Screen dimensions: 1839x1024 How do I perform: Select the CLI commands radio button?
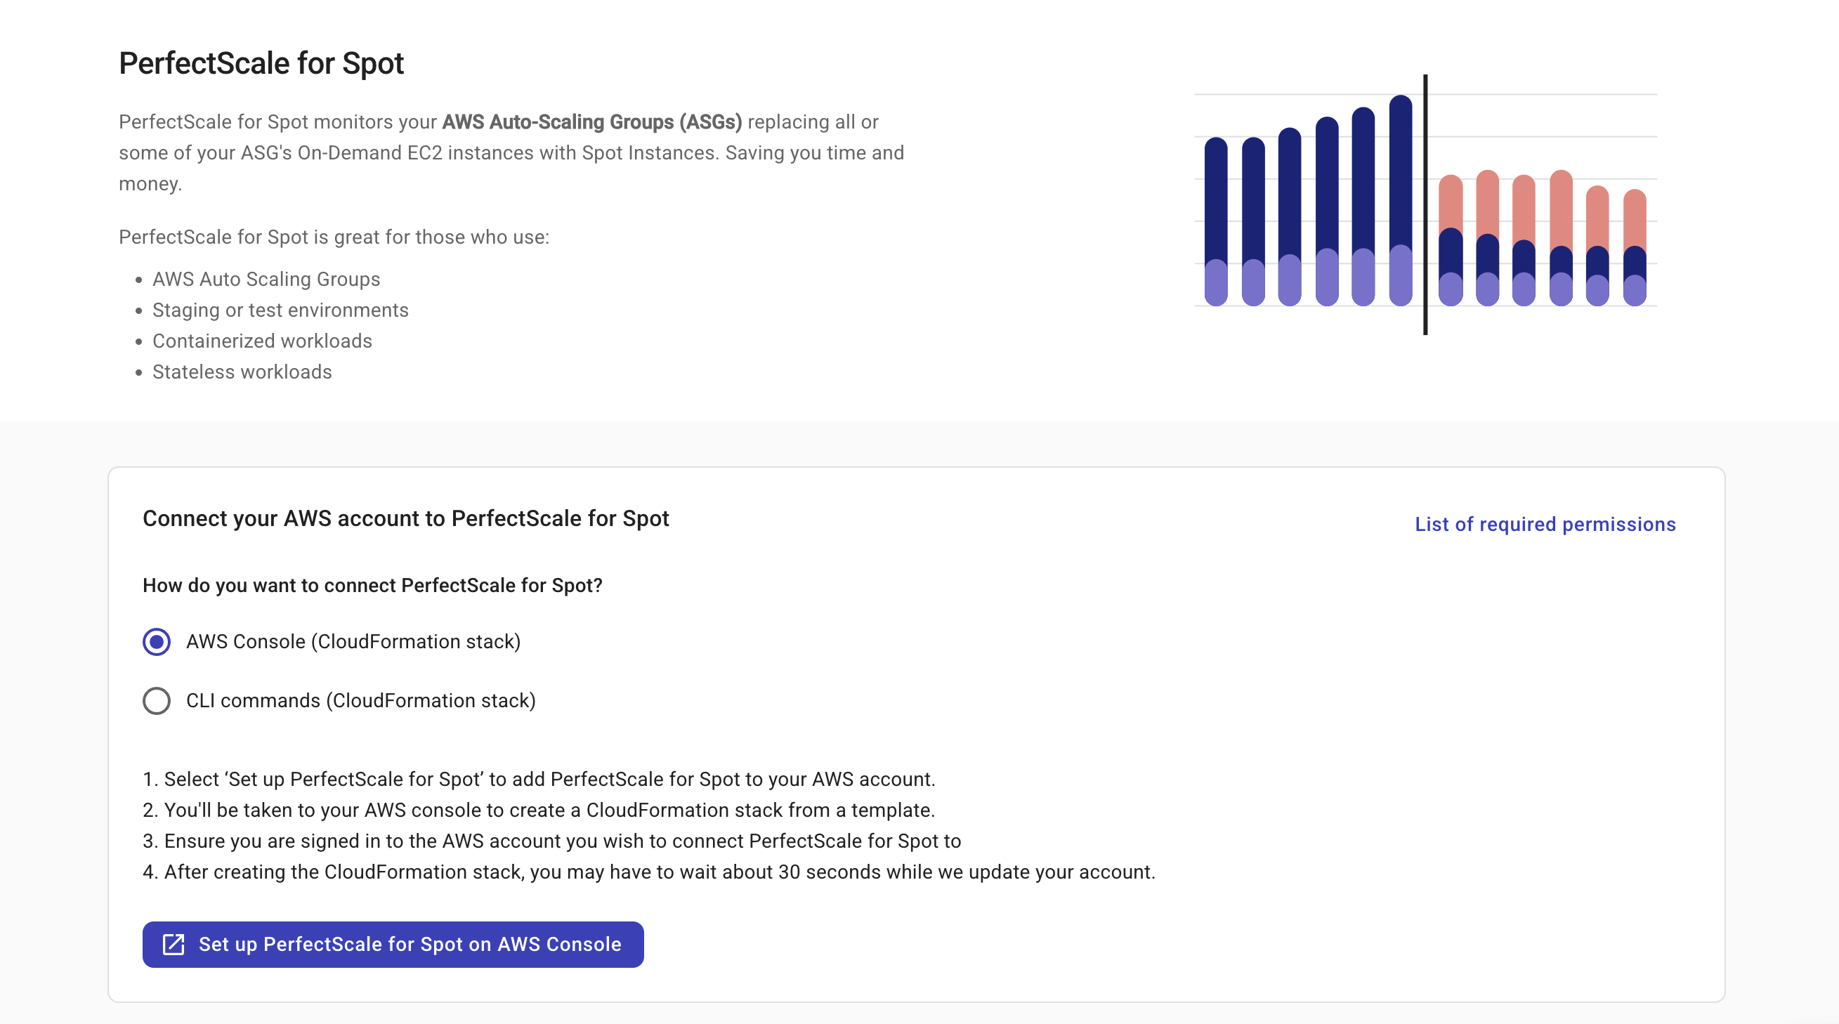coord(157,701)
